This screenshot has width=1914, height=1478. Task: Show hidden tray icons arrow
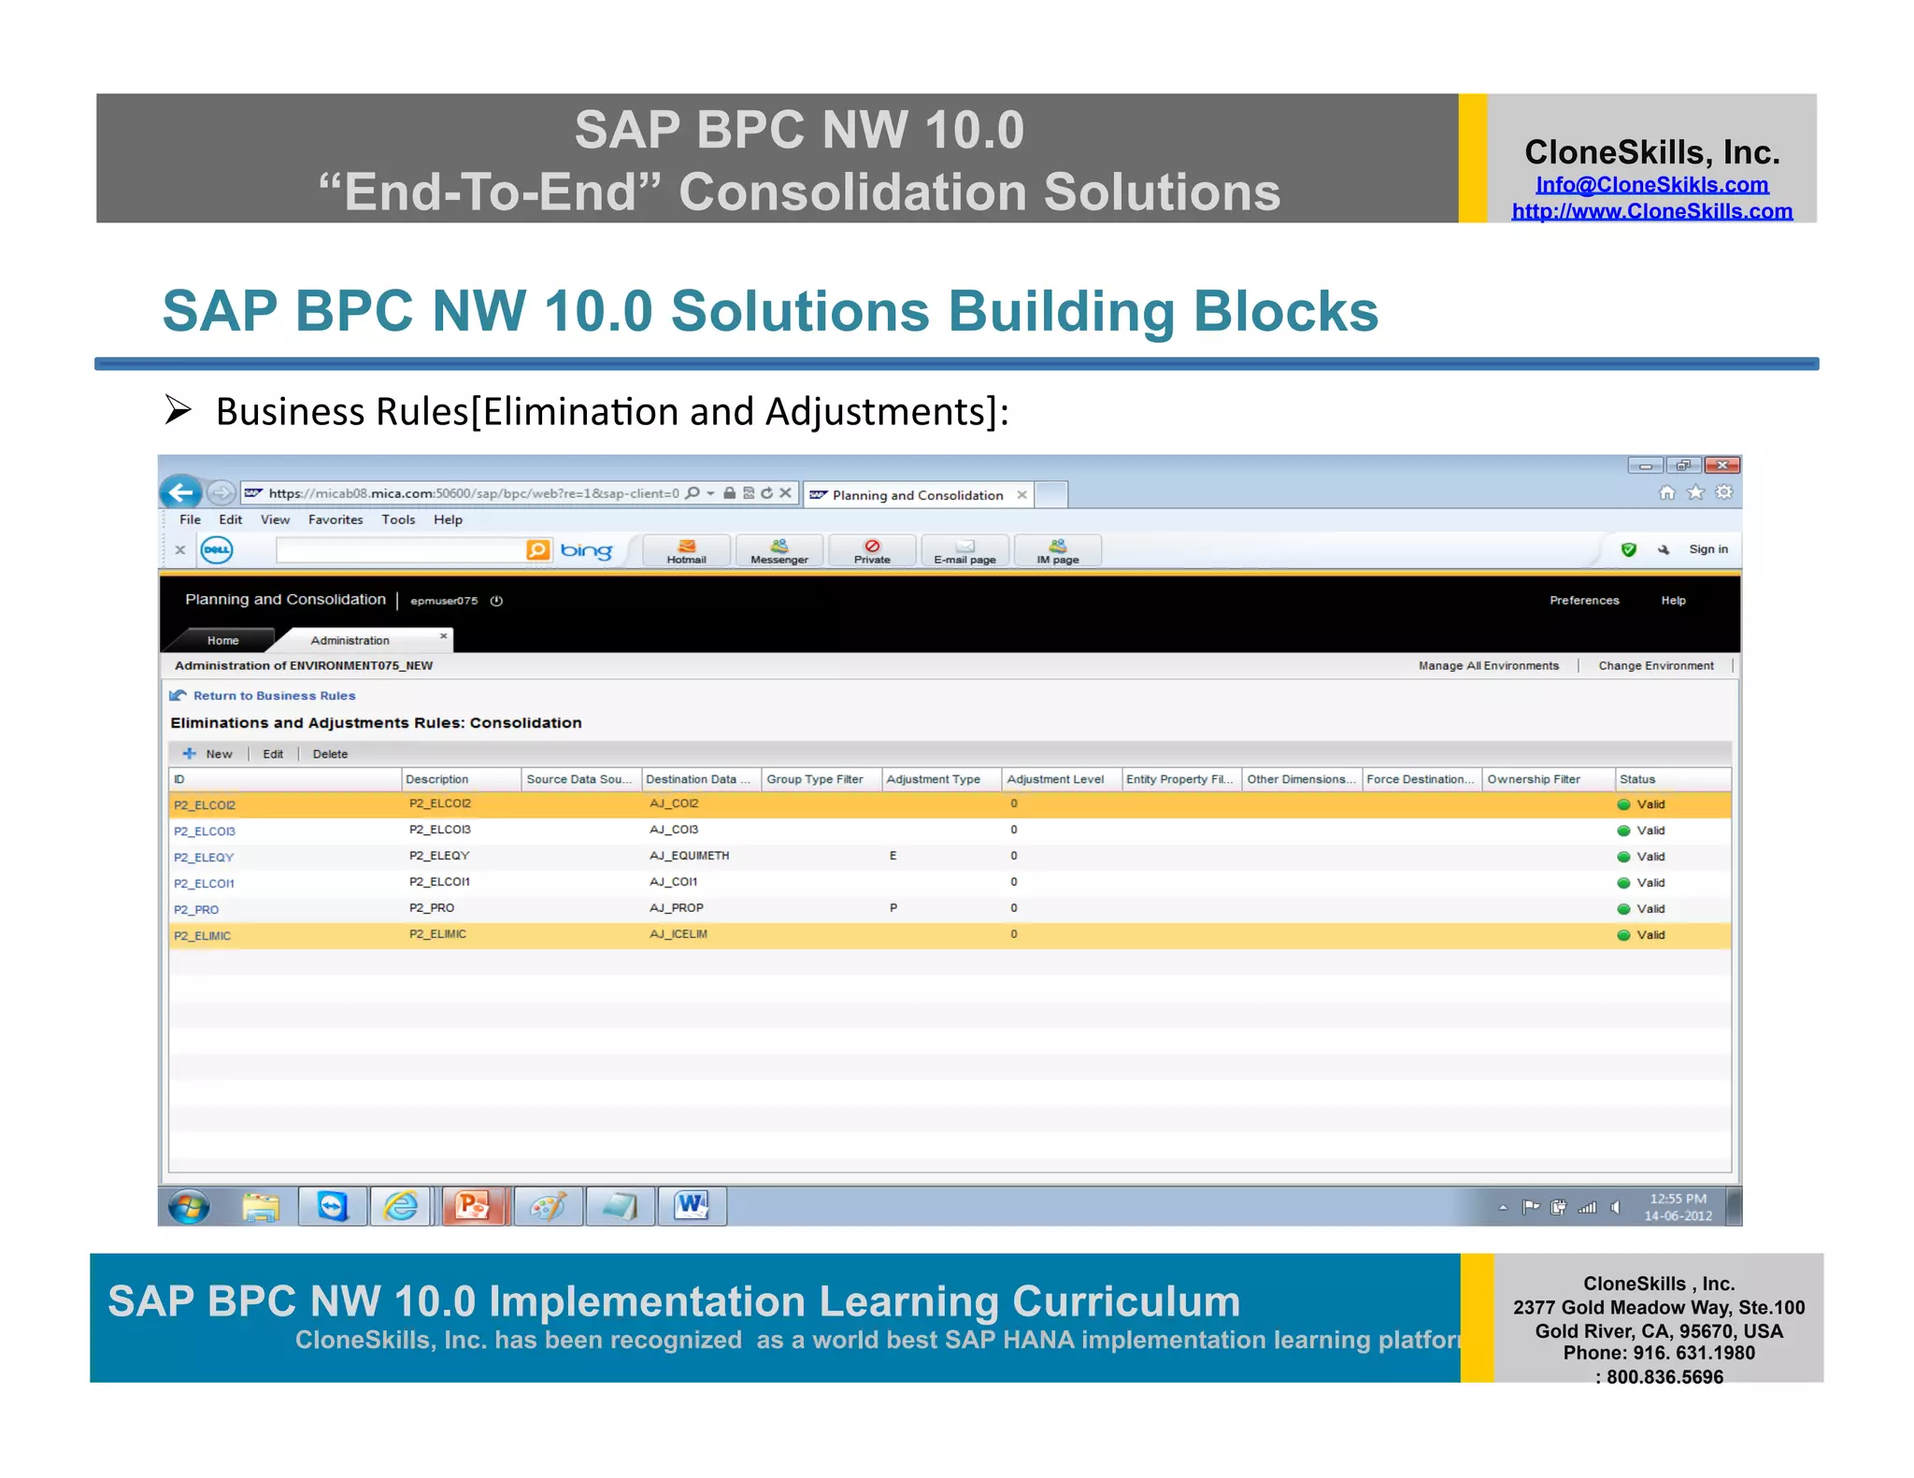coord(1503,1208)
